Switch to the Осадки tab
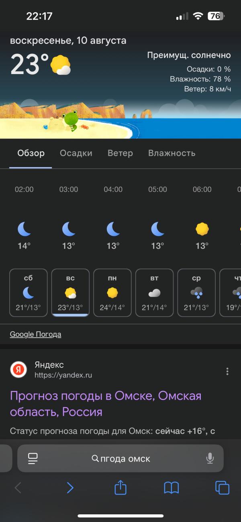 [76, 153]
